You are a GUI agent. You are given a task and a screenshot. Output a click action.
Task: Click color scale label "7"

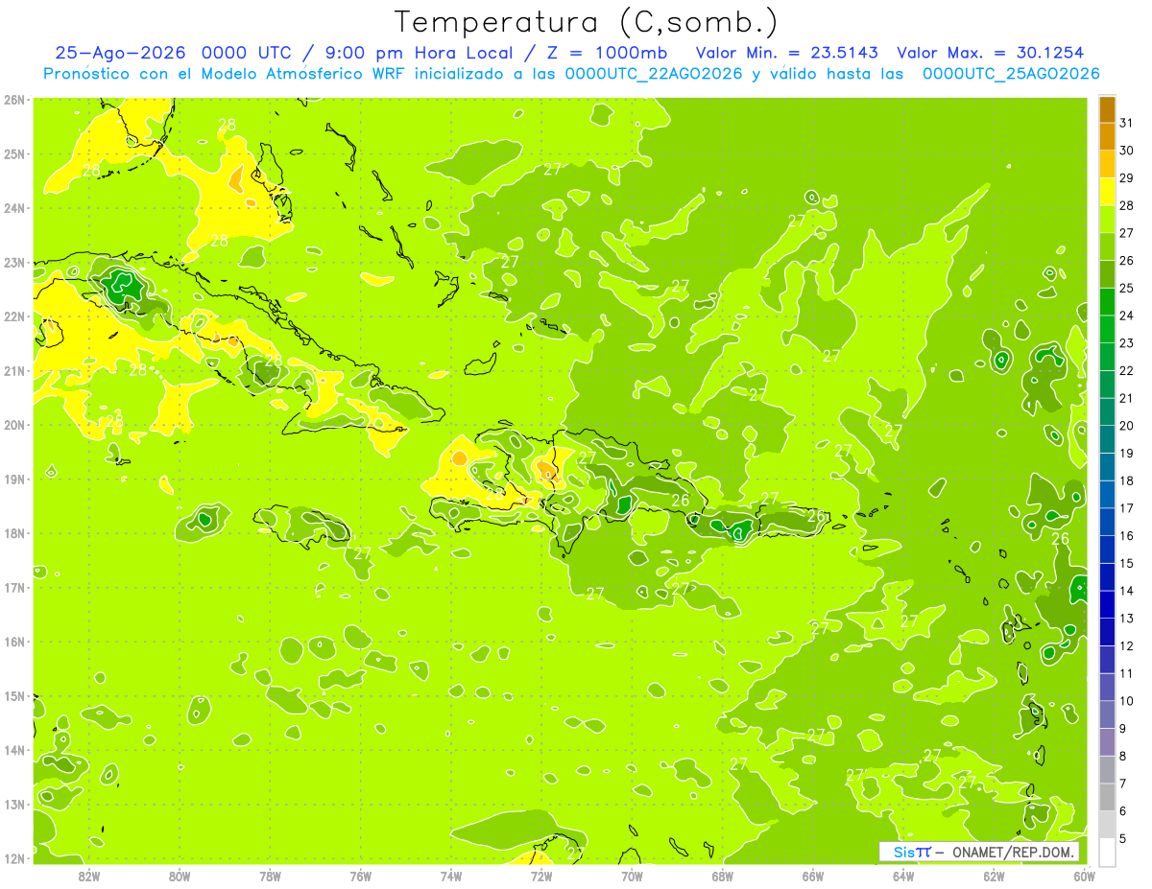tap(1123, 784)
